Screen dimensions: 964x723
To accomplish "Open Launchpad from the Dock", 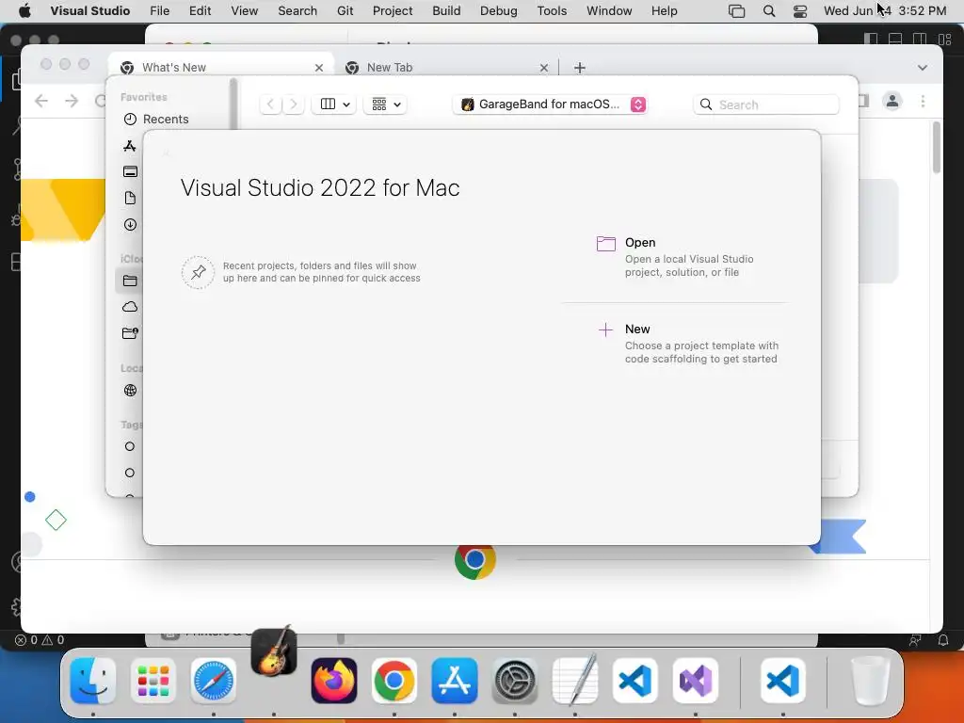I will point(153,681).
